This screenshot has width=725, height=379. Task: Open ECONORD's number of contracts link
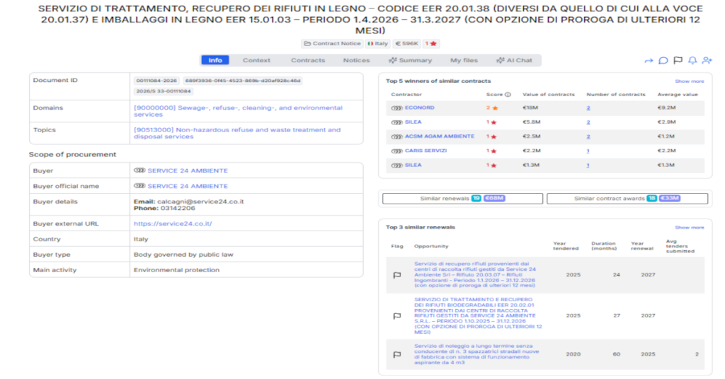pyautogui.click(x=588, y=108)
